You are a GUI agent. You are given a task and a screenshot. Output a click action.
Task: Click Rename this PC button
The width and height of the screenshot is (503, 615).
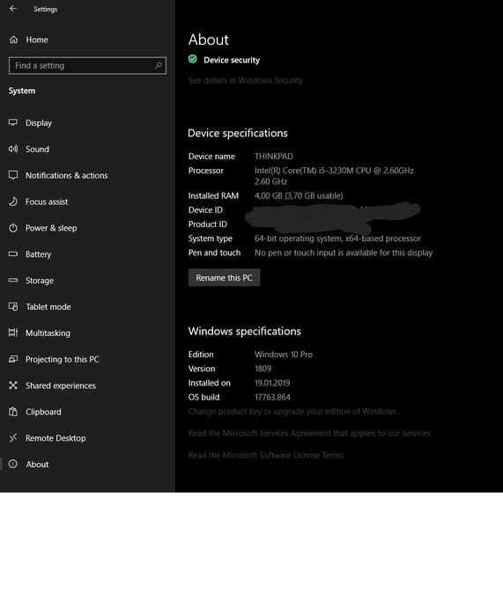click(225, 278)
